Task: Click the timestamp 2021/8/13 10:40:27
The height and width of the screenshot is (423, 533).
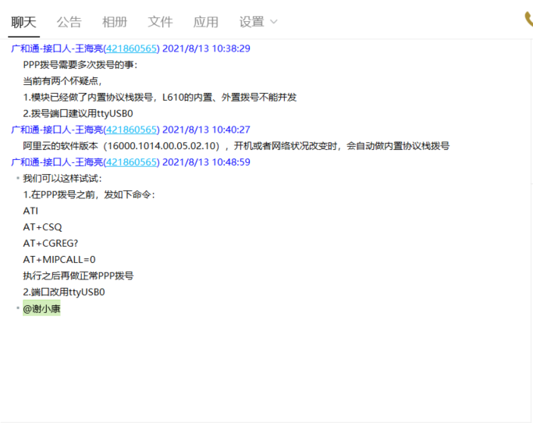Action: pos(206,130)
